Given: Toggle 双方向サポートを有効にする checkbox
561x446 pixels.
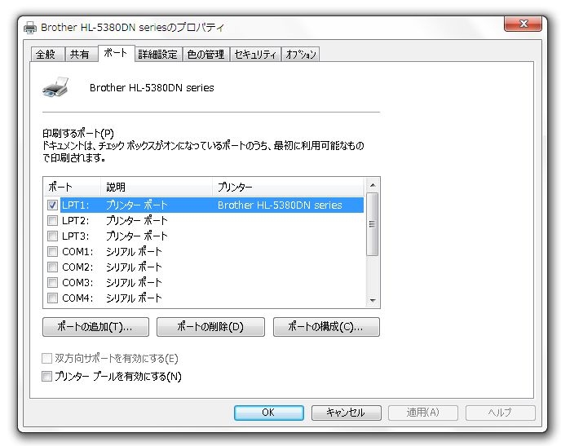Looking at the screenshot, I should pos(46,358).
